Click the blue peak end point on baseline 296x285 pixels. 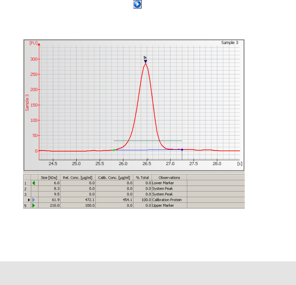[182, 150]
